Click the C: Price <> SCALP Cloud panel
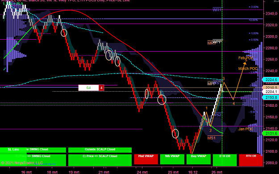279x174 pixels. (x=100, y=160)
